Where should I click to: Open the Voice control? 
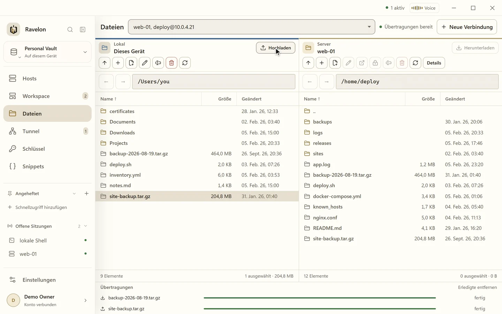pyautogui.click(x=424, y=8)
